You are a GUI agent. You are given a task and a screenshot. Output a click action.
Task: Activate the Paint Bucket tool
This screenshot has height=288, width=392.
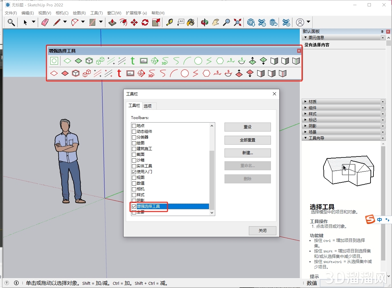[x=191, y=22]
